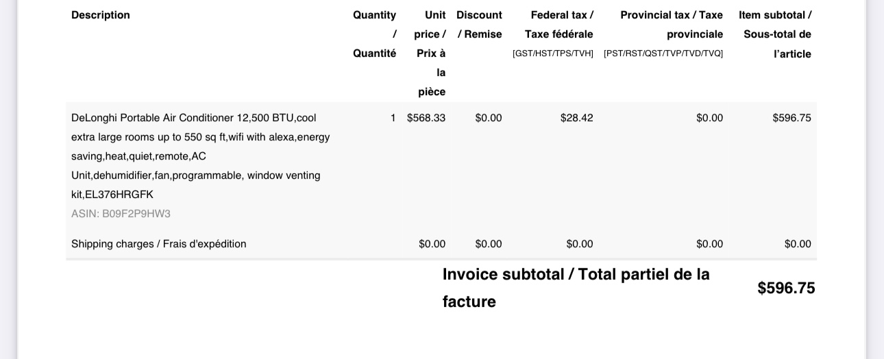The width and height of the screenshot is (884, 359).
Task: Click the $28.42 federal tax amount
Action: click(576, 118)
